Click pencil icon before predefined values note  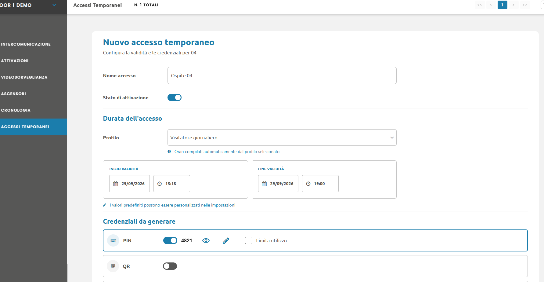coord(105,205)
